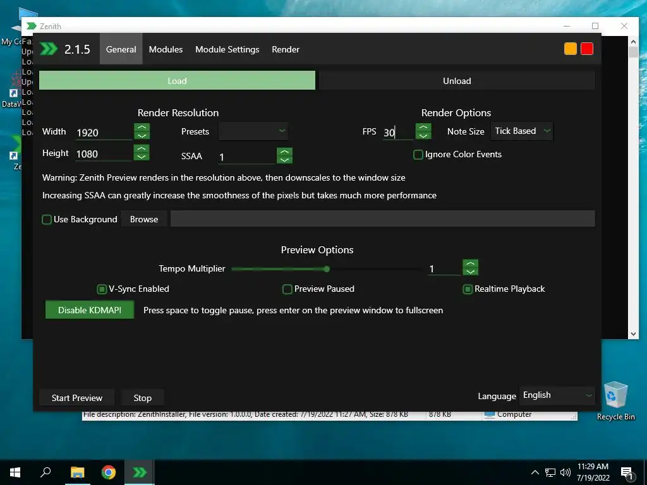Click the Unload button
Image resolution: width=647 pixels, height=485 pixels.
[x=457, y=80]
